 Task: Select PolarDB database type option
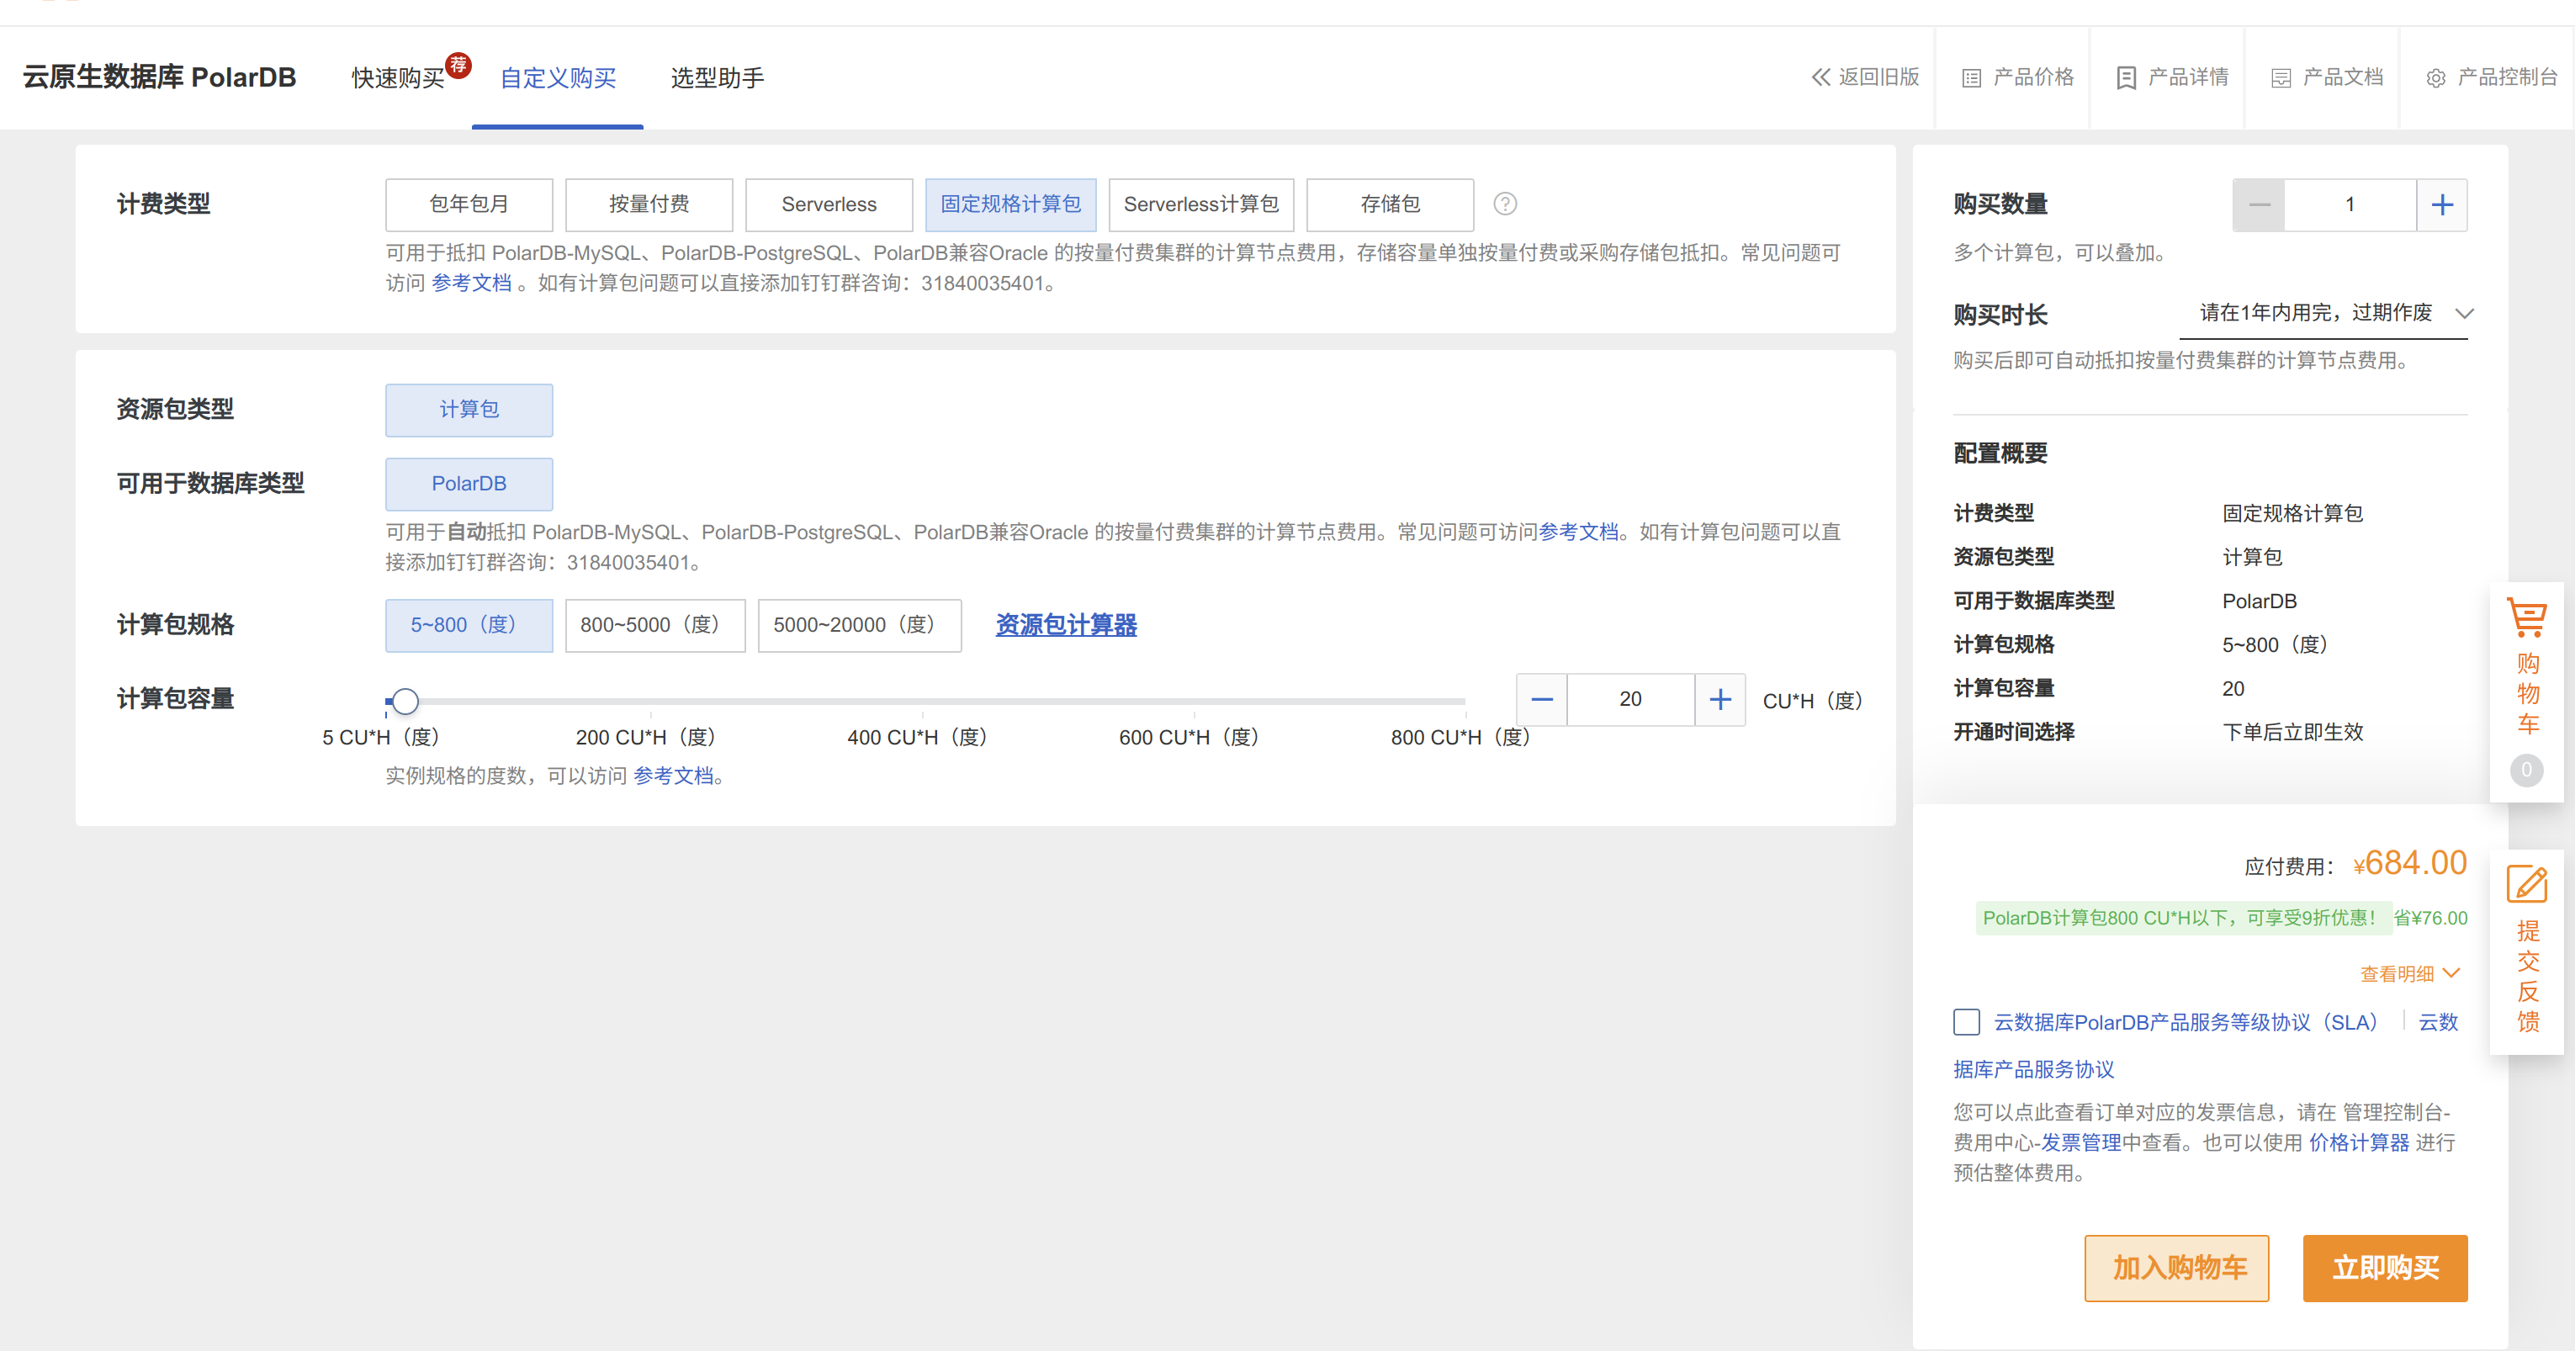click(469, 484)
